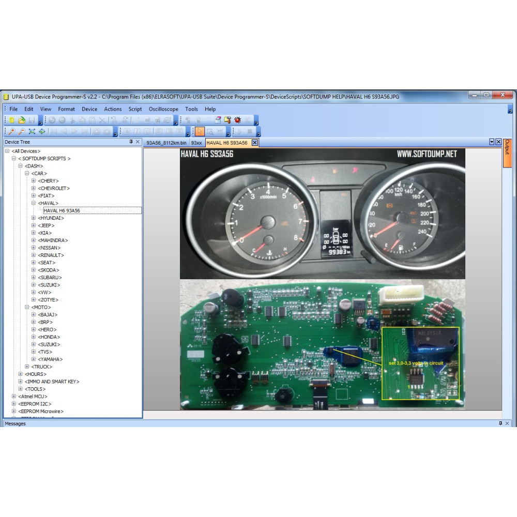517x517 pixels.
Task: Select the MAHINDRA tree item
Action: (x=53, y=240)
